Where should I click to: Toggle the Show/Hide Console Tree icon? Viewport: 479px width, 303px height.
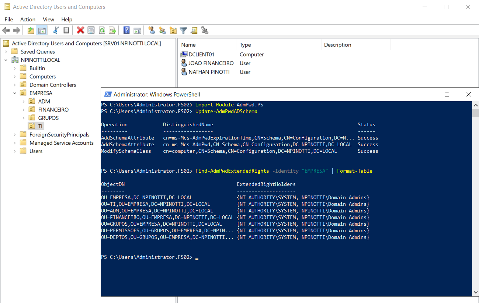point(42,30)
